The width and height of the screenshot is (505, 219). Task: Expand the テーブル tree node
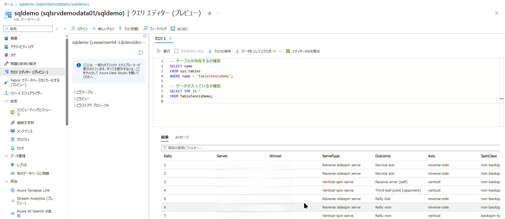[75, 92]
